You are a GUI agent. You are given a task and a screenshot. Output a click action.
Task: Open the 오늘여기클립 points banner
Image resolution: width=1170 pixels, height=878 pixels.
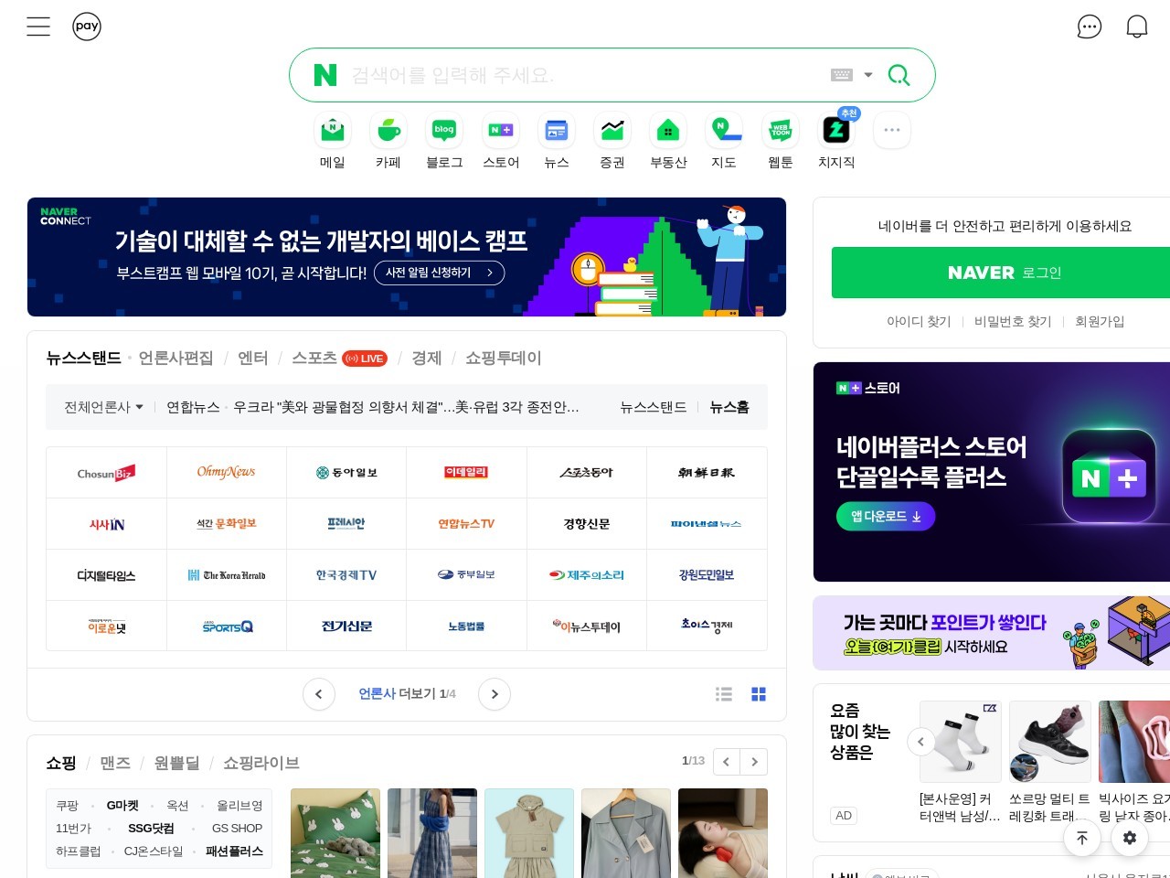tap(992, 633)
